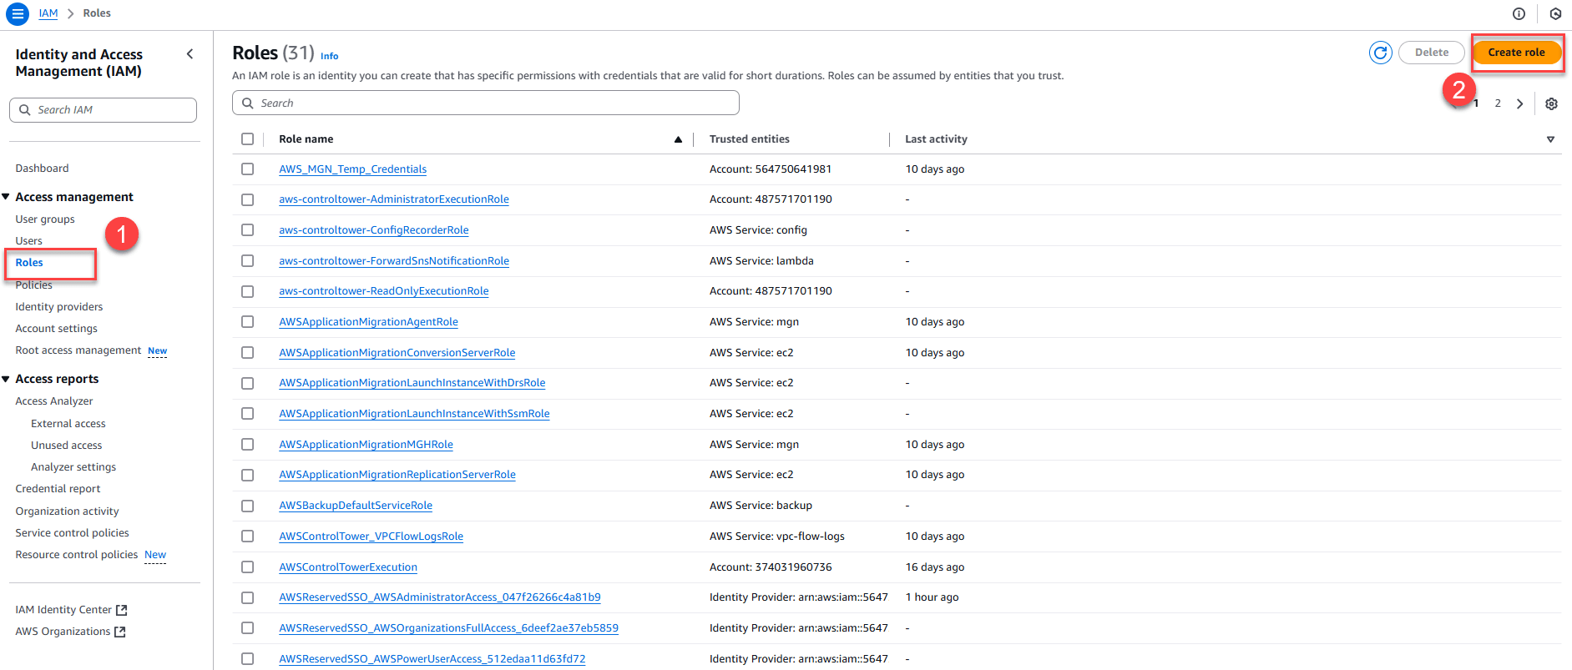Collapse the Access reports section
Viewport: 1572px width, 670px height.
(x=7, y=379)
